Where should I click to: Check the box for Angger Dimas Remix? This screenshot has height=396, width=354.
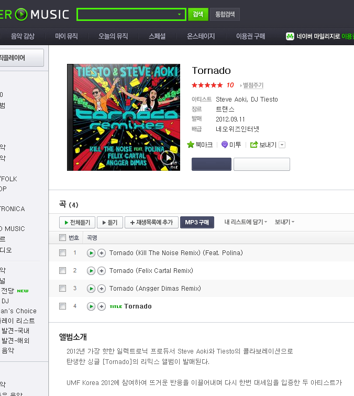62,289
